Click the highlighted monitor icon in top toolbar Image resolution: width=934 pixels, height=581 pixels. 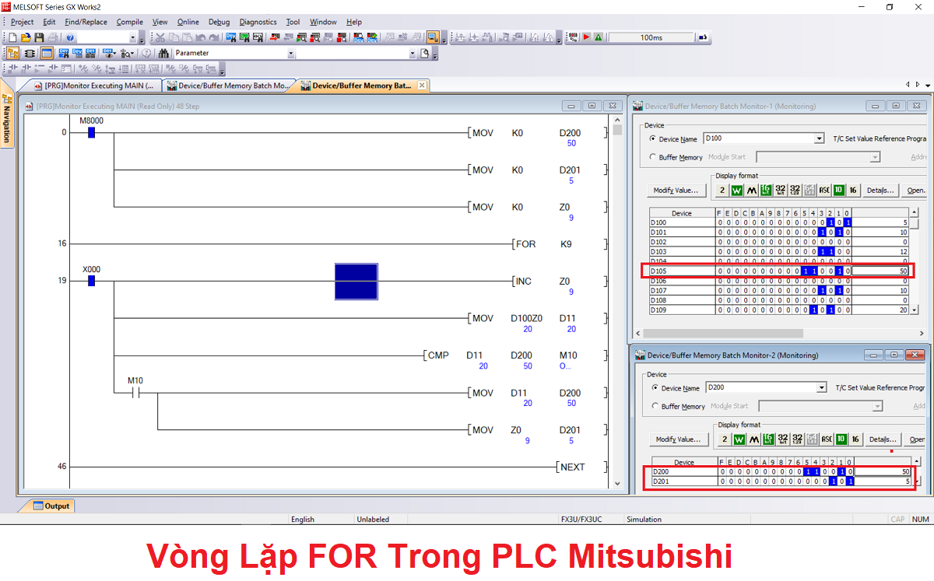433,37
